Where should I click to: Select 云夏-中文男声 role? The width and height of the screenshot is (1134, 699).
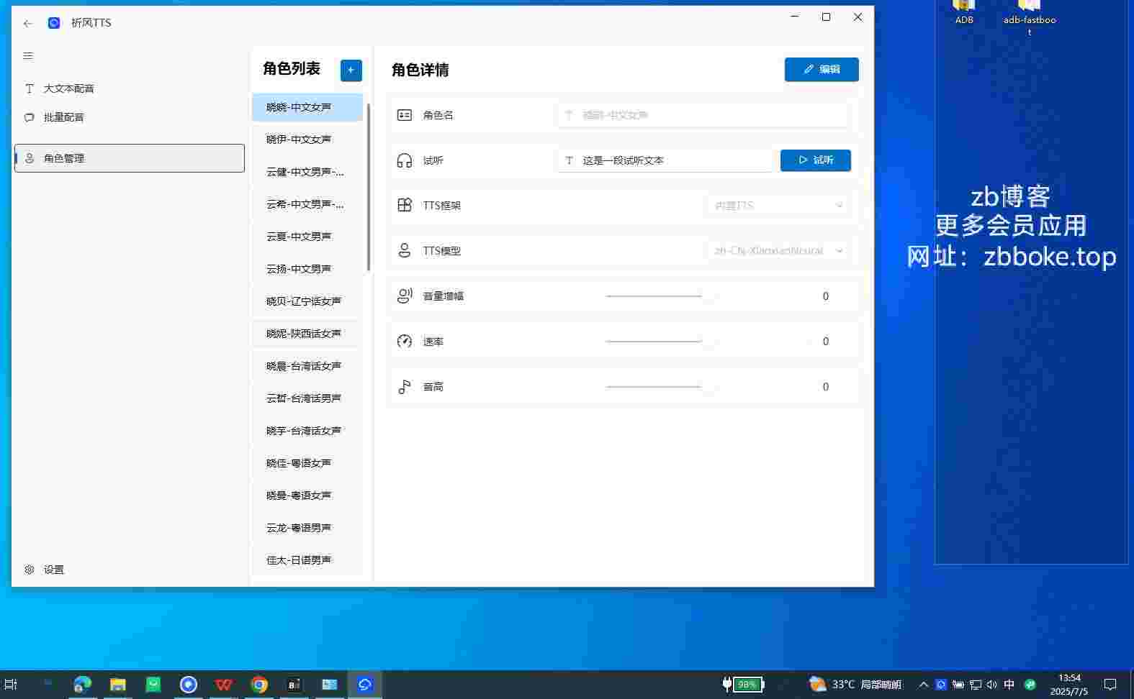307,237
